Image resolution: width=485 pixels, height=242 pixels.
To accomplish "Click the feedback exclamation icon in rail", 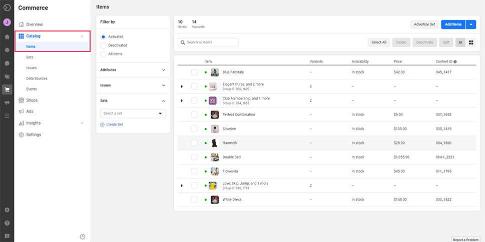I will pos(7,236).
